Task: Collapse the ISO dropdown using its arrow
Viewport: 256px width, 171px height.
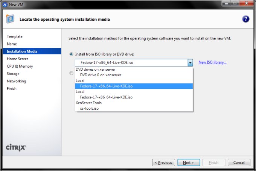Action: 190,63
